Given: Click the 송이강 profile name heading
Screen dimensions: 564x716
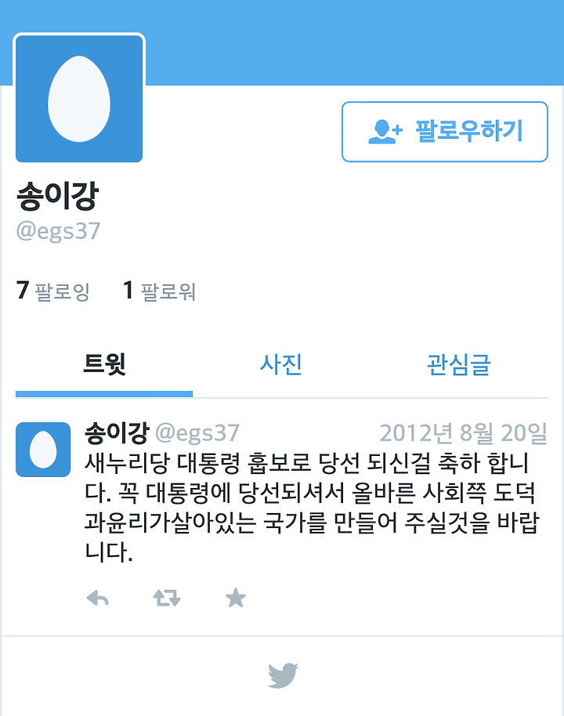Looking at the screenshot, I should [57, 195].
